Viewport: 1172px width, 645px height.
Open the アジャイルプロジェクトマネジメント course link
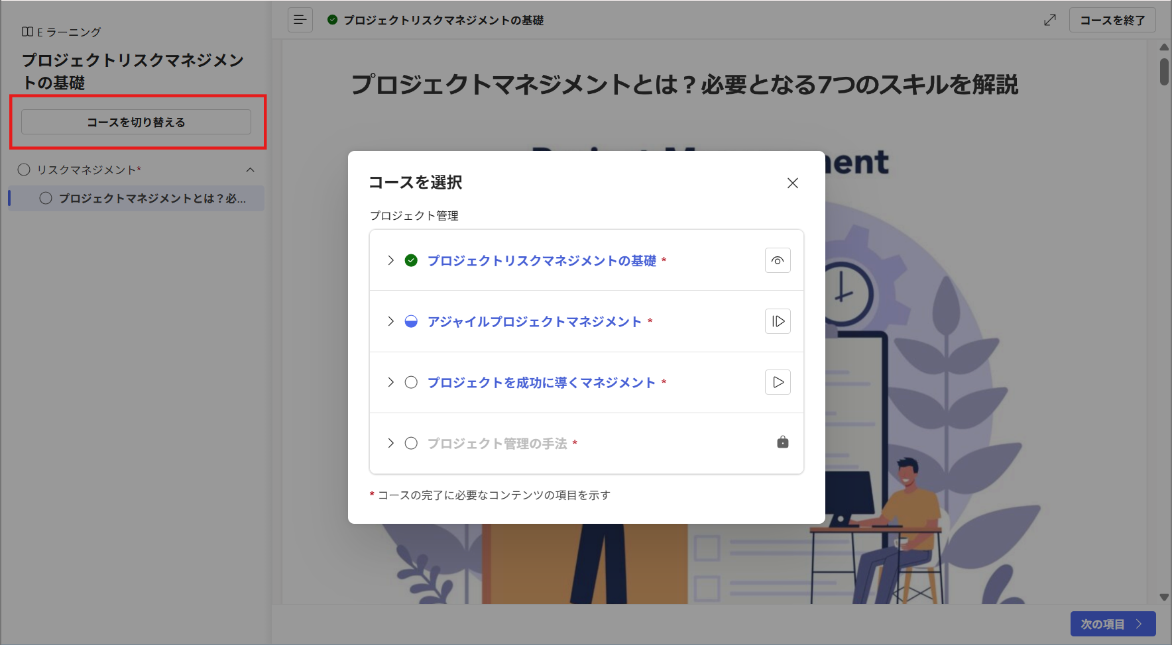click(x=534, y=322)
